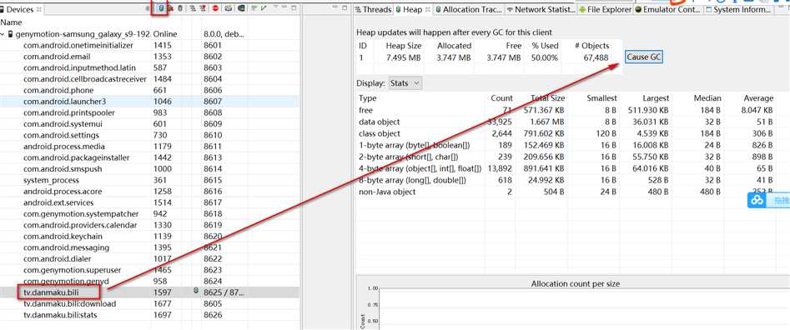Open the Emulator Control tab
This screenshot has width=790, height=330.
(667, 9)
